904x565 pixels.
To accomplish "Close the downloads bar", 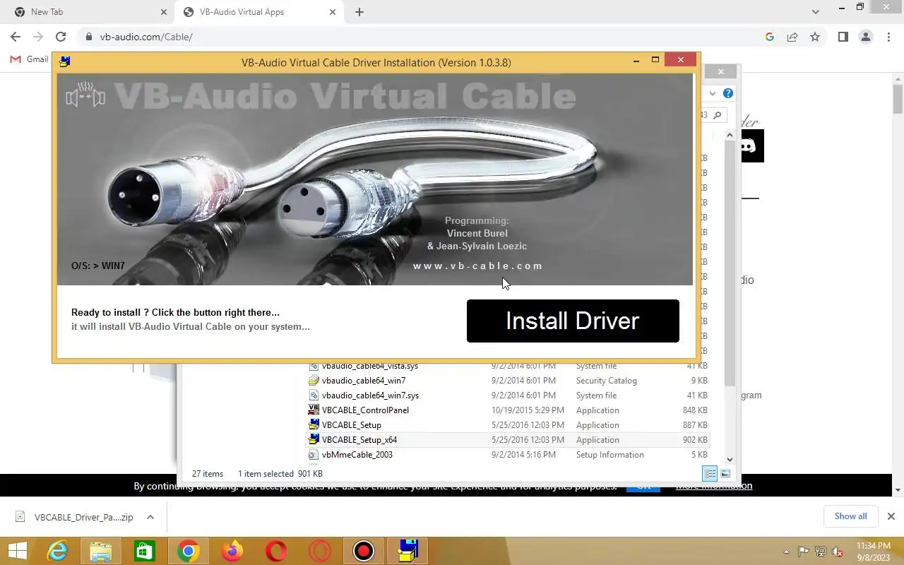I will click(891, 516).
